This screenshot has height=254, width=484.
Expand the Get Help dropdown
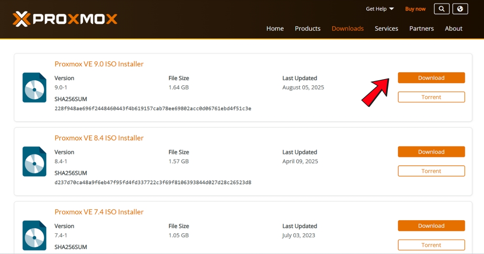tap(379, 8)
